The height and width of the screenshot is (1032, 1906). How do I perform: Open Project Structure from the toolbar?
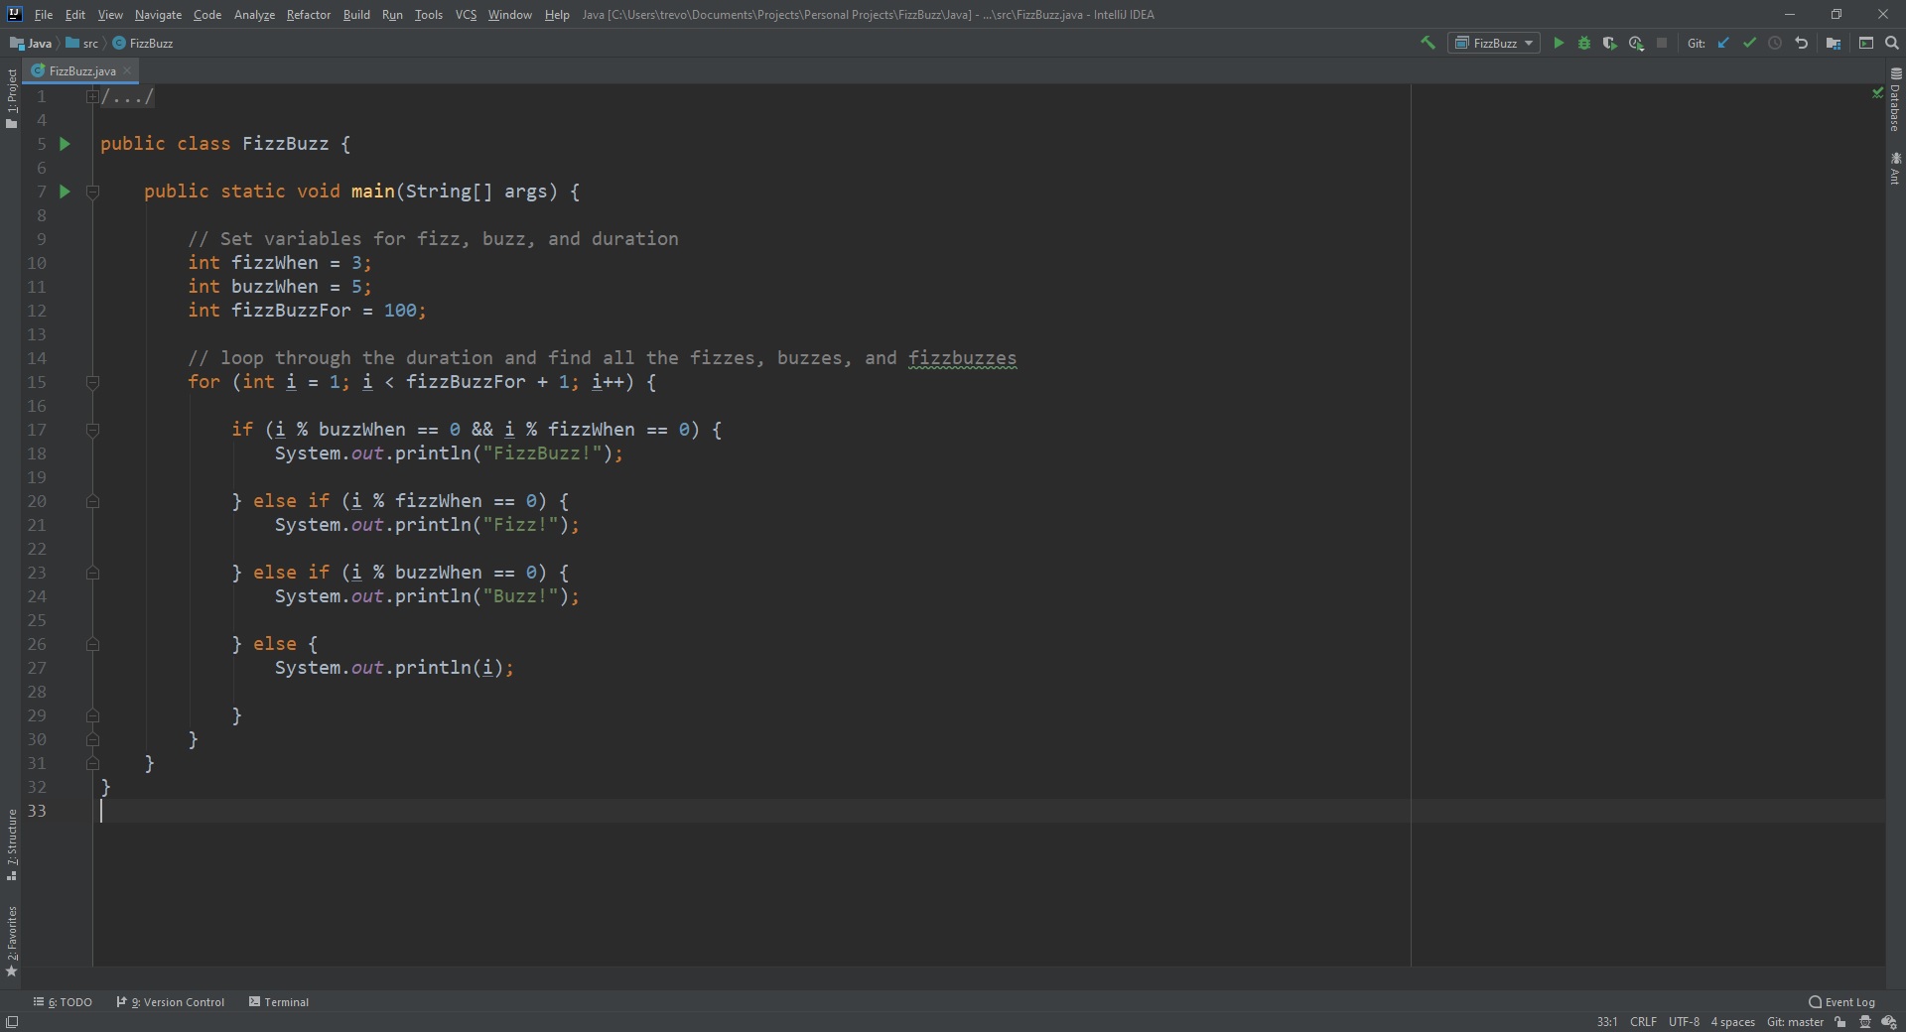pyautogui.click(x=1834, y=43)
